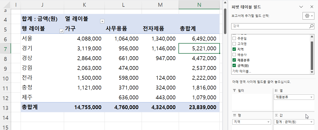The width and height of the screenshot is (318, 130).
Task: Open 합계 : 금액(원) dropdown in values area
Action: (312, 121)
